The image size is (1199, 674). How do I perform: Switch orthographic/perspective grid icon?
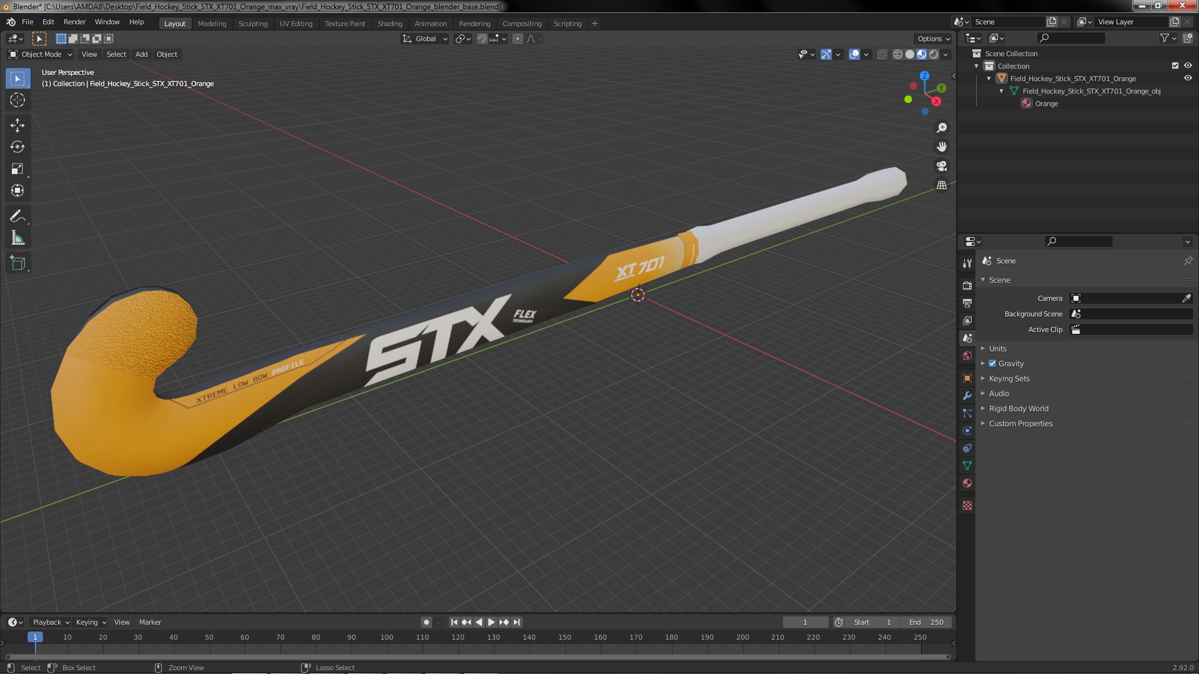click(941, 185)
